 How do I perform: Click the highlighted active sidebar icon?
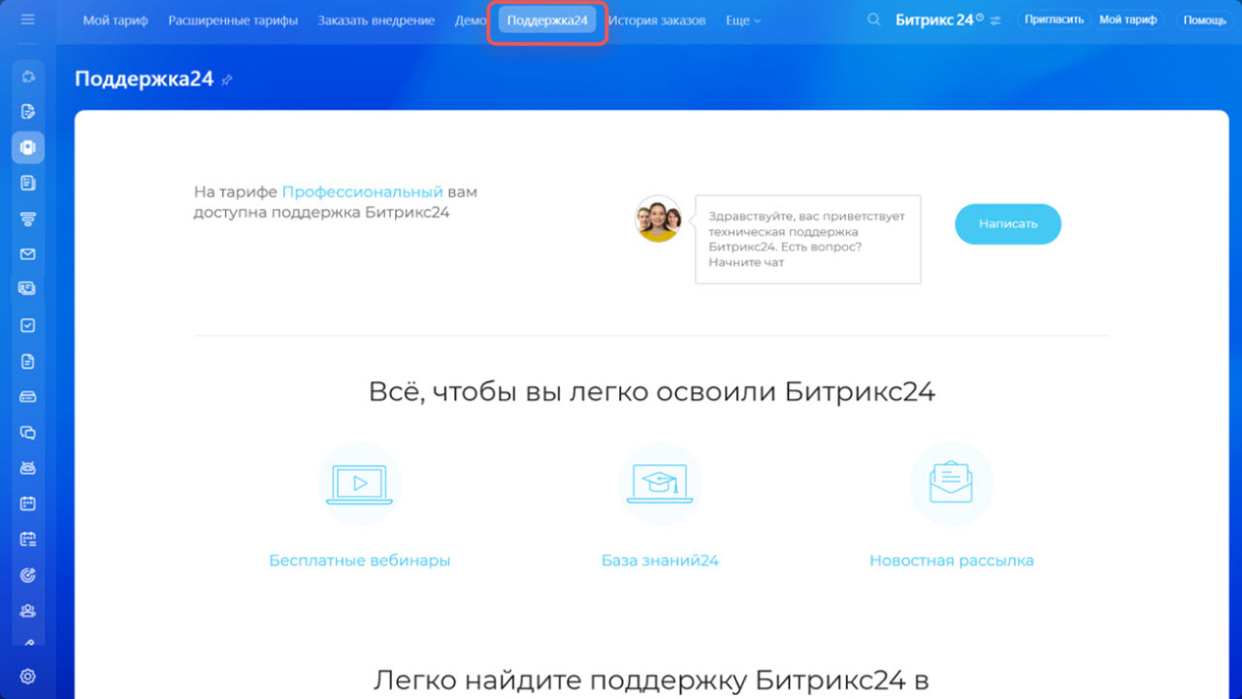(x=28, y=148)
